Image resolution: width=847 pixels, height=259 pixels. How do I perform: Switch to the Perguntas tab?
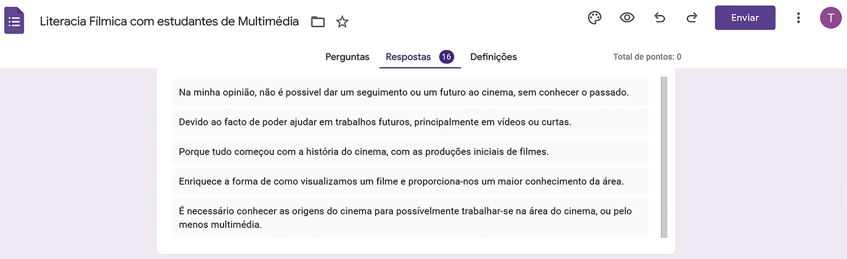pyautogui.click(x=347, y=57)
